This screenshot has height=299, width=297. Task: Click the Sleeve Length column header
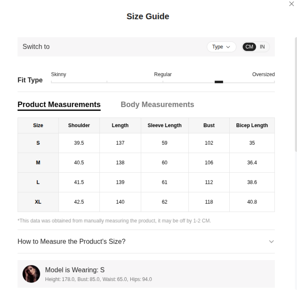[x=164, y=126]
